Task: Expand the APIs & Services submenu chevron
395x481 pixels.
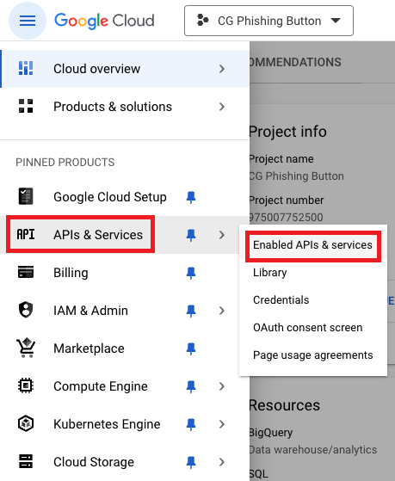Action: tap(222, 235)
